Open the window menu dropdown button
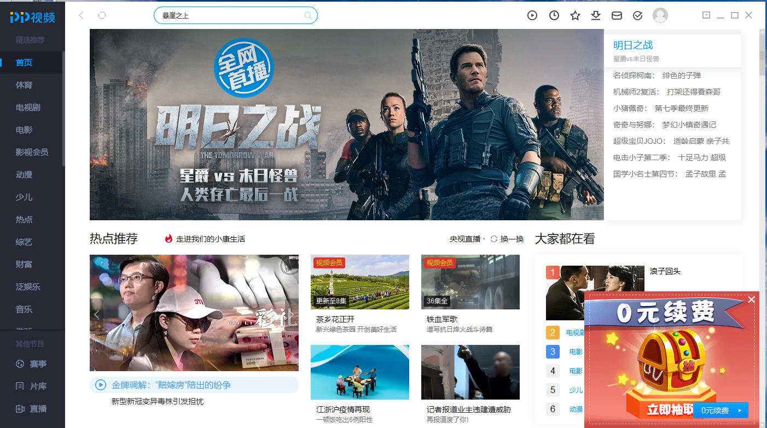 tap(706, 15)
